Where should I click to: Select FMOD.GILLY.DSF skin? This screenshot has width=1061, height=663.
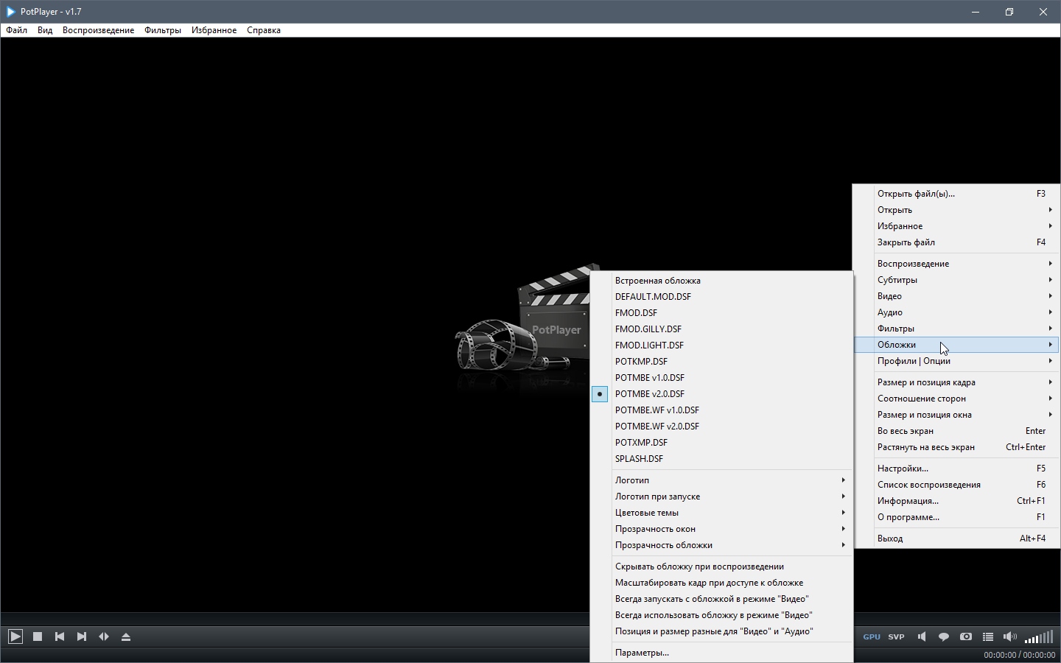tap(721, 329)
